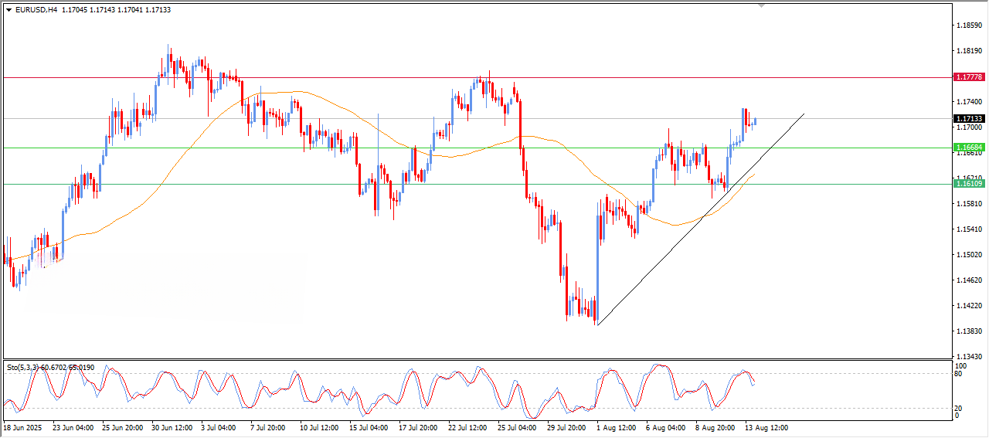Click the EURUSD,H4 chart title
The width and height of the screenshot is (989, 438).
click(x=36, y=10)
